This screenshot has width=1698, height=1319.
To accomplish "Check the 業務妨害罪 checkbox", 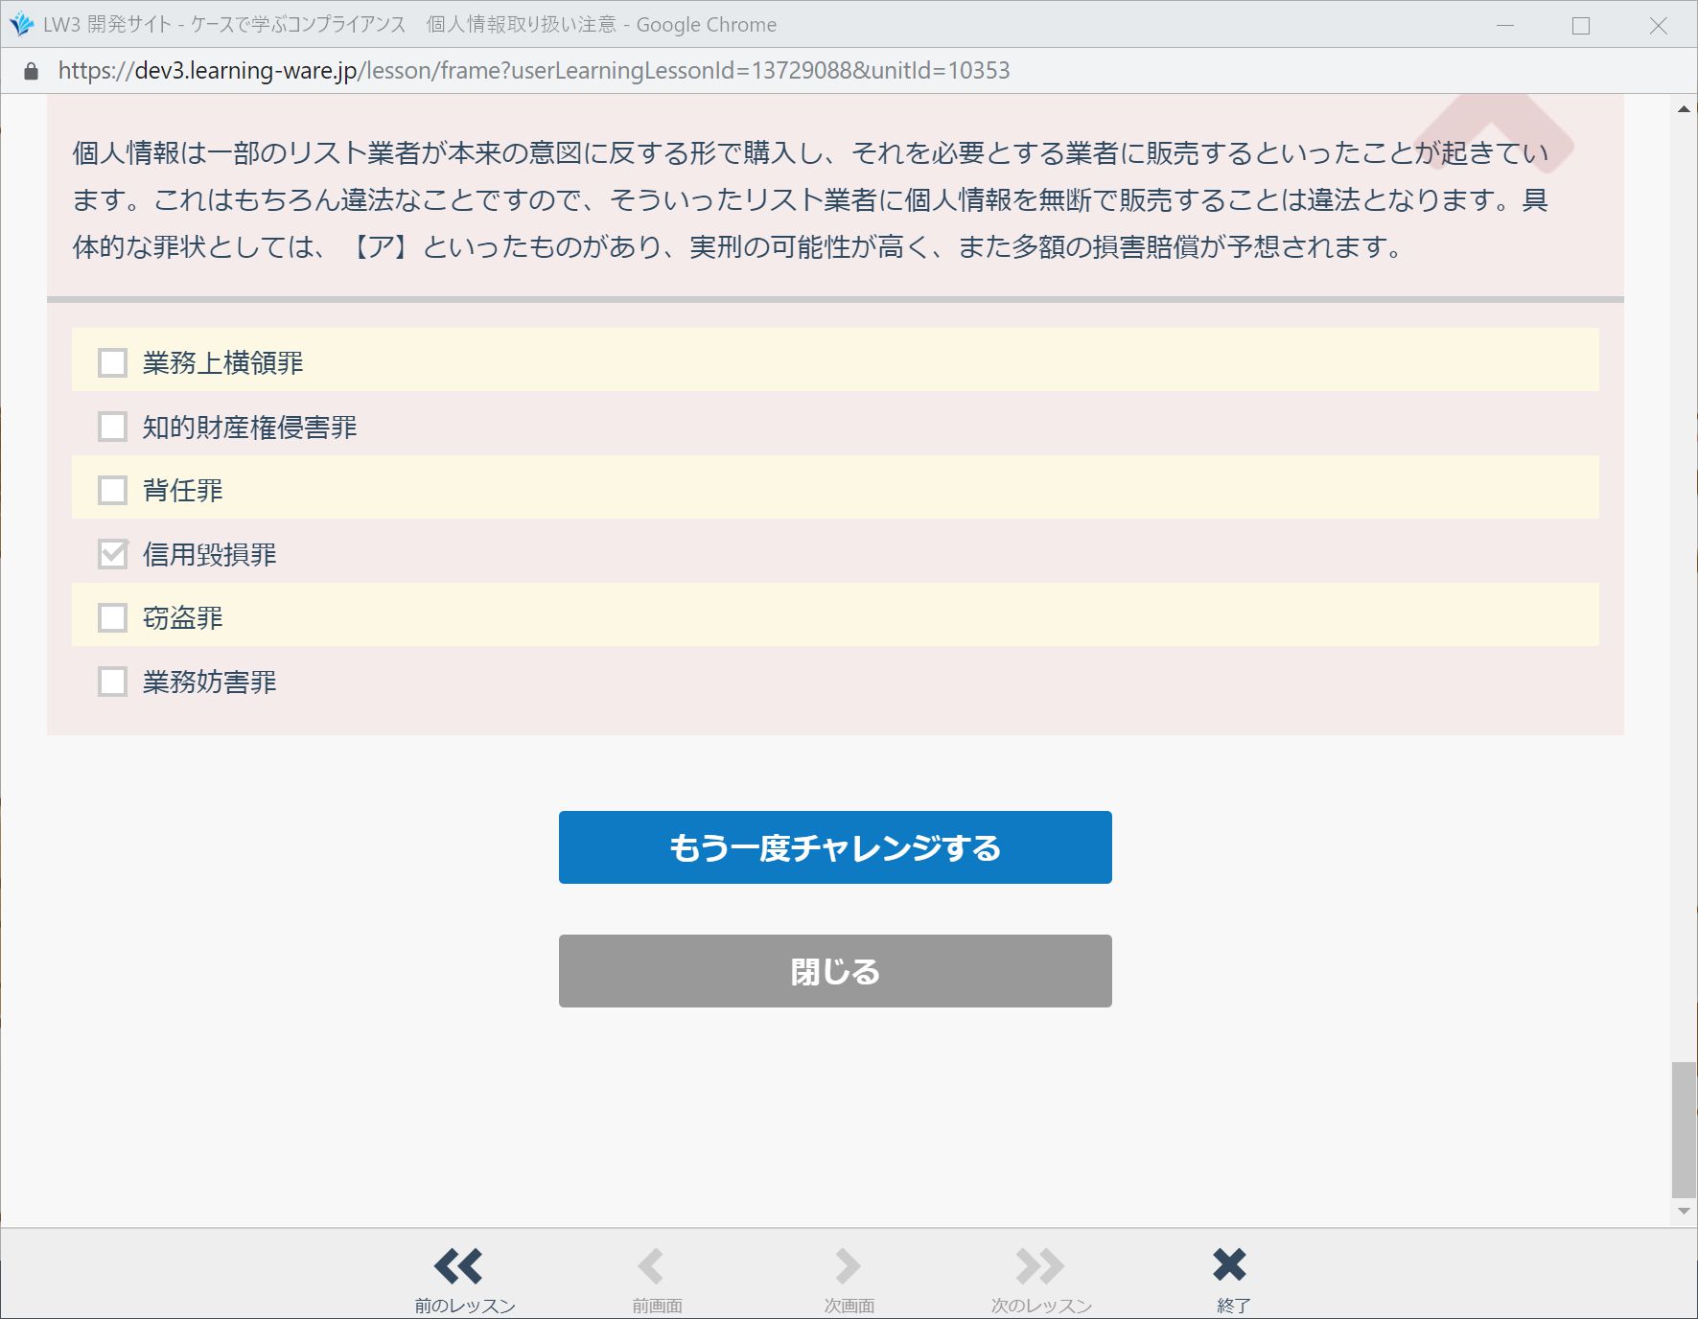I will pyautogui.click(x=113, y=682).
